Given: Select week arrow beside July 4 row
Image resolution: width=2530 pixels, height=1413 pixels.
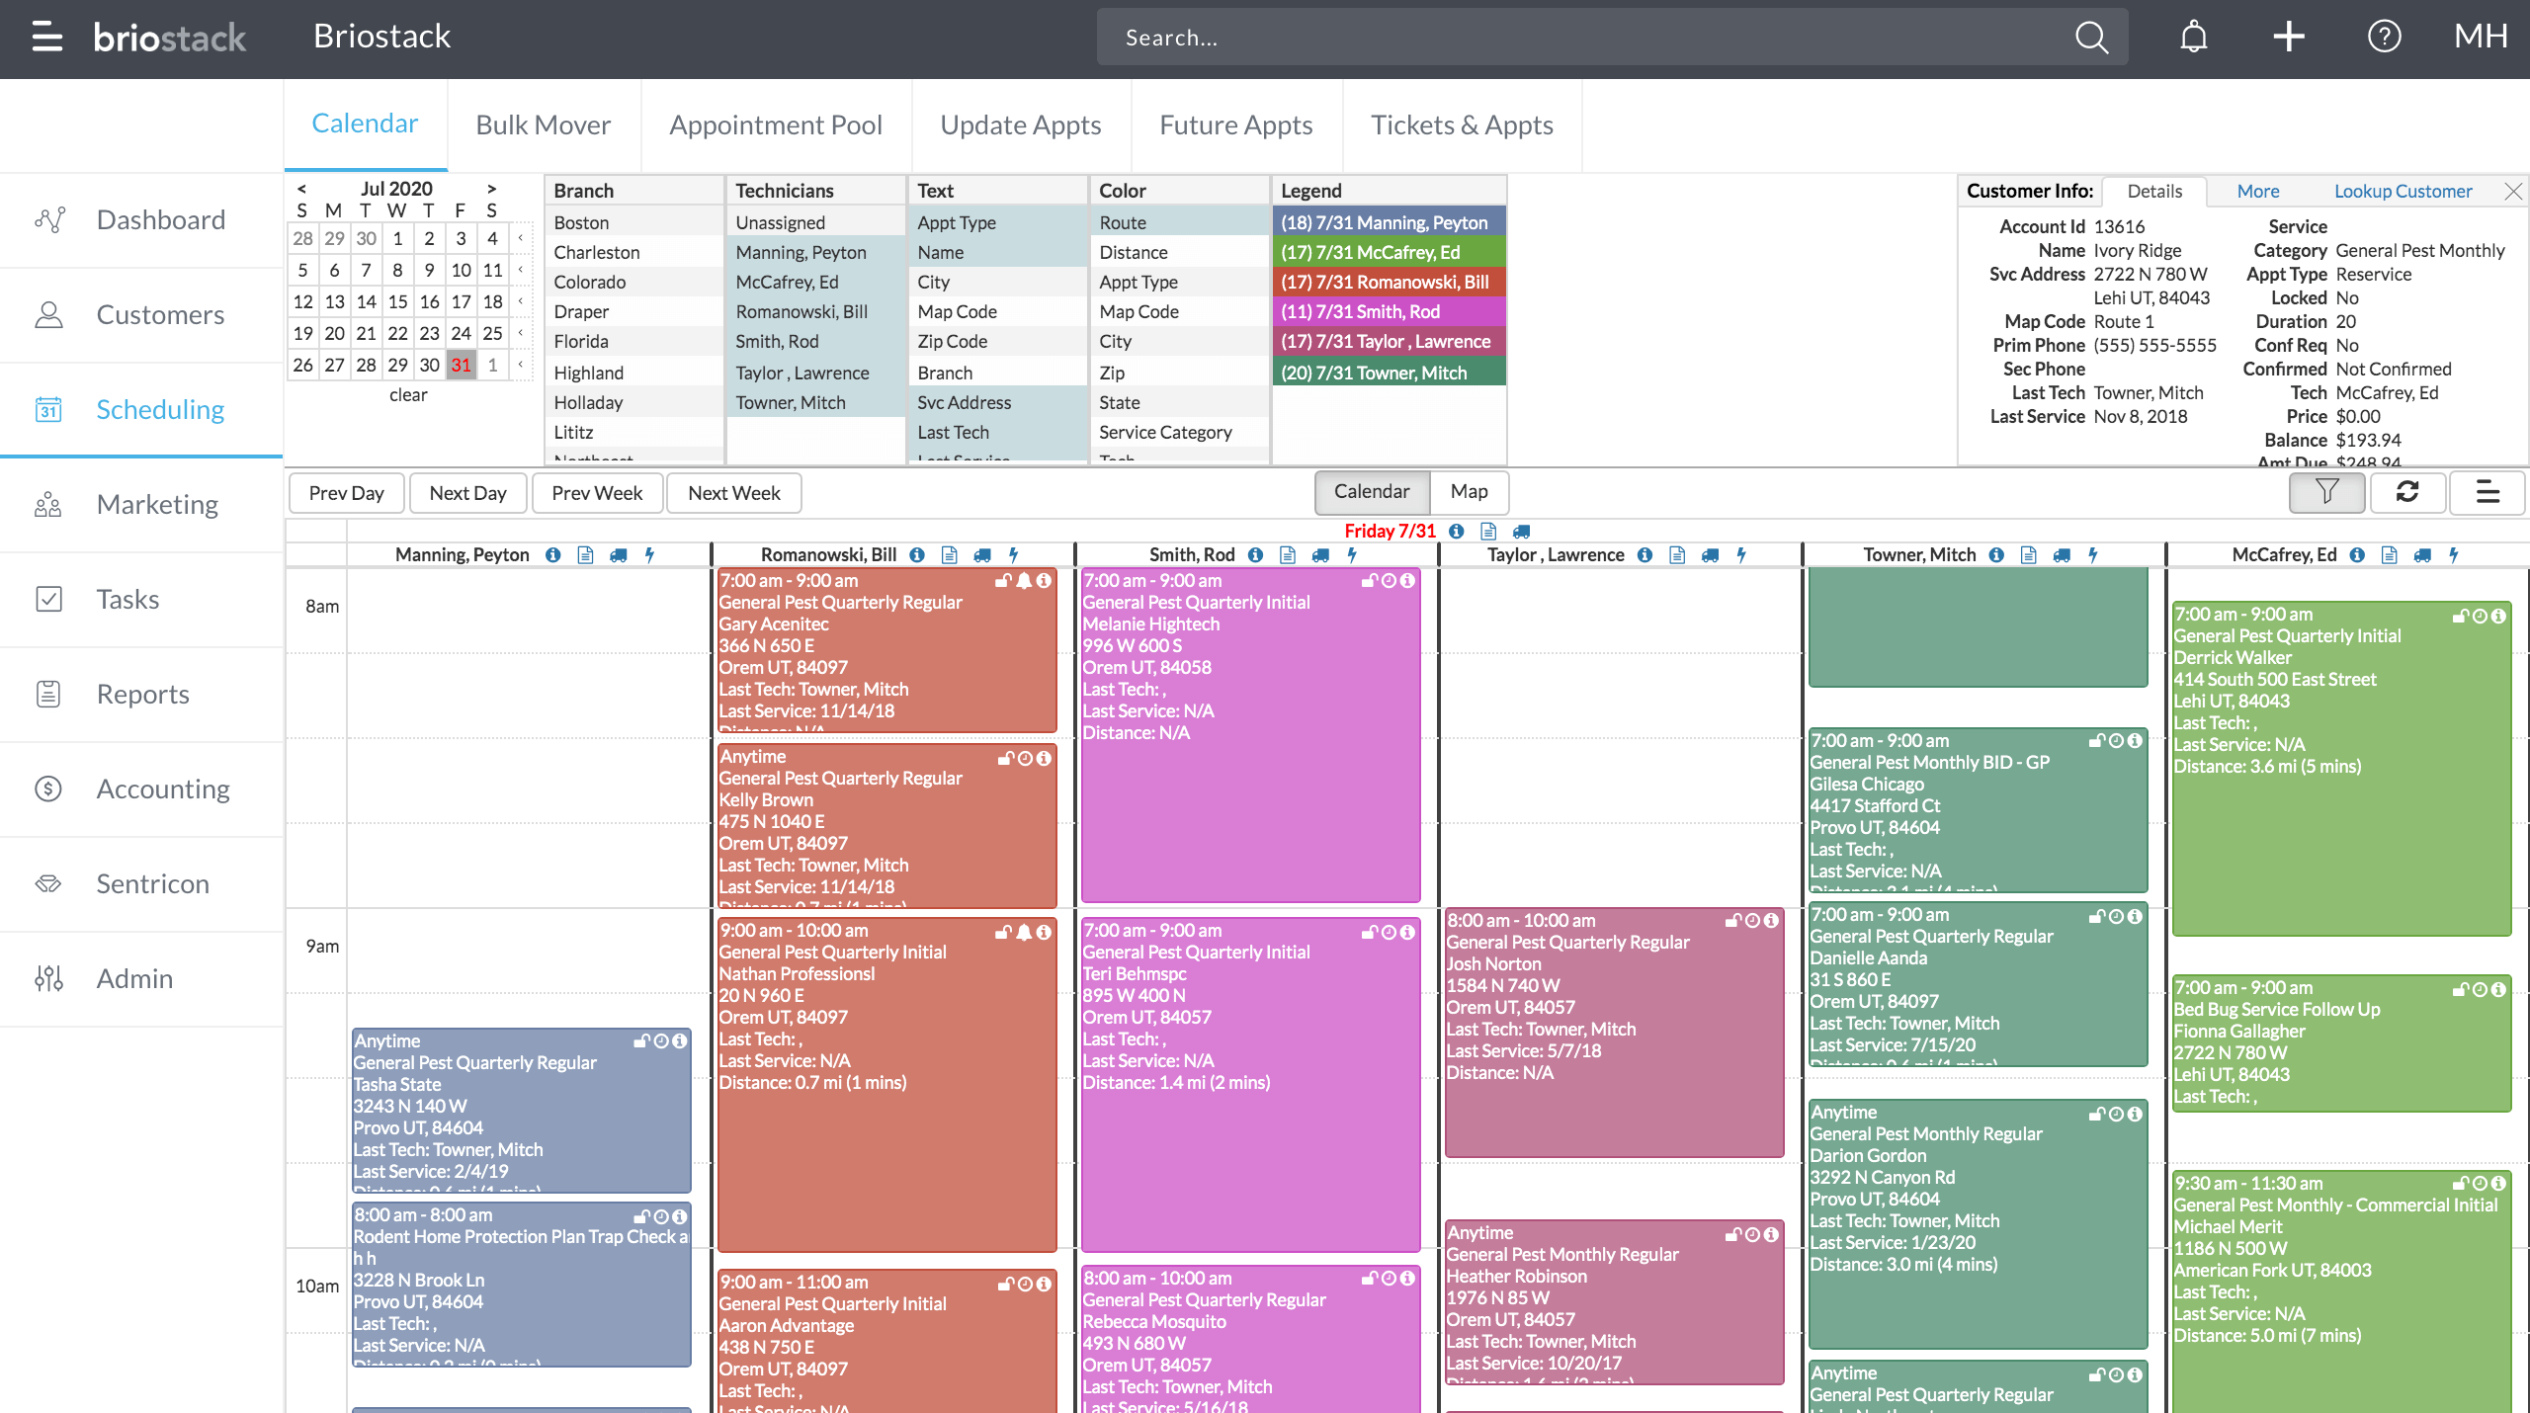Looking at the screenshot, I should (x=521, y=238).
